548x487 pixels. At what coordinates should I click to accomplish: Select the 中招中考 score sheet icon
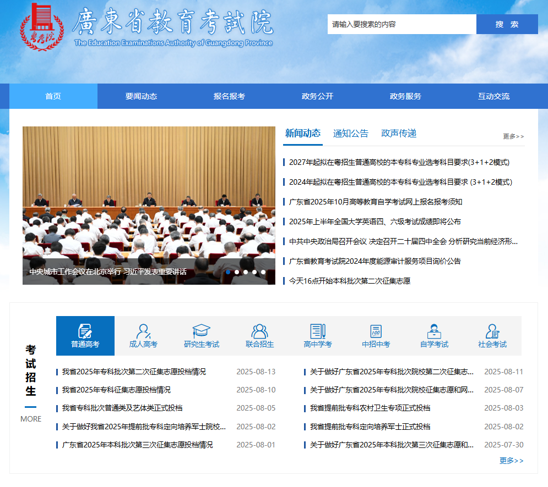click(376, 331)
